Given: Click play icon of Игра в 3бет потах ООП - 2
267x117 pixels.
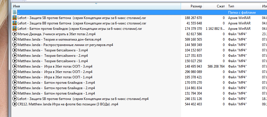Looking at the screenshot, I should 15,72.
